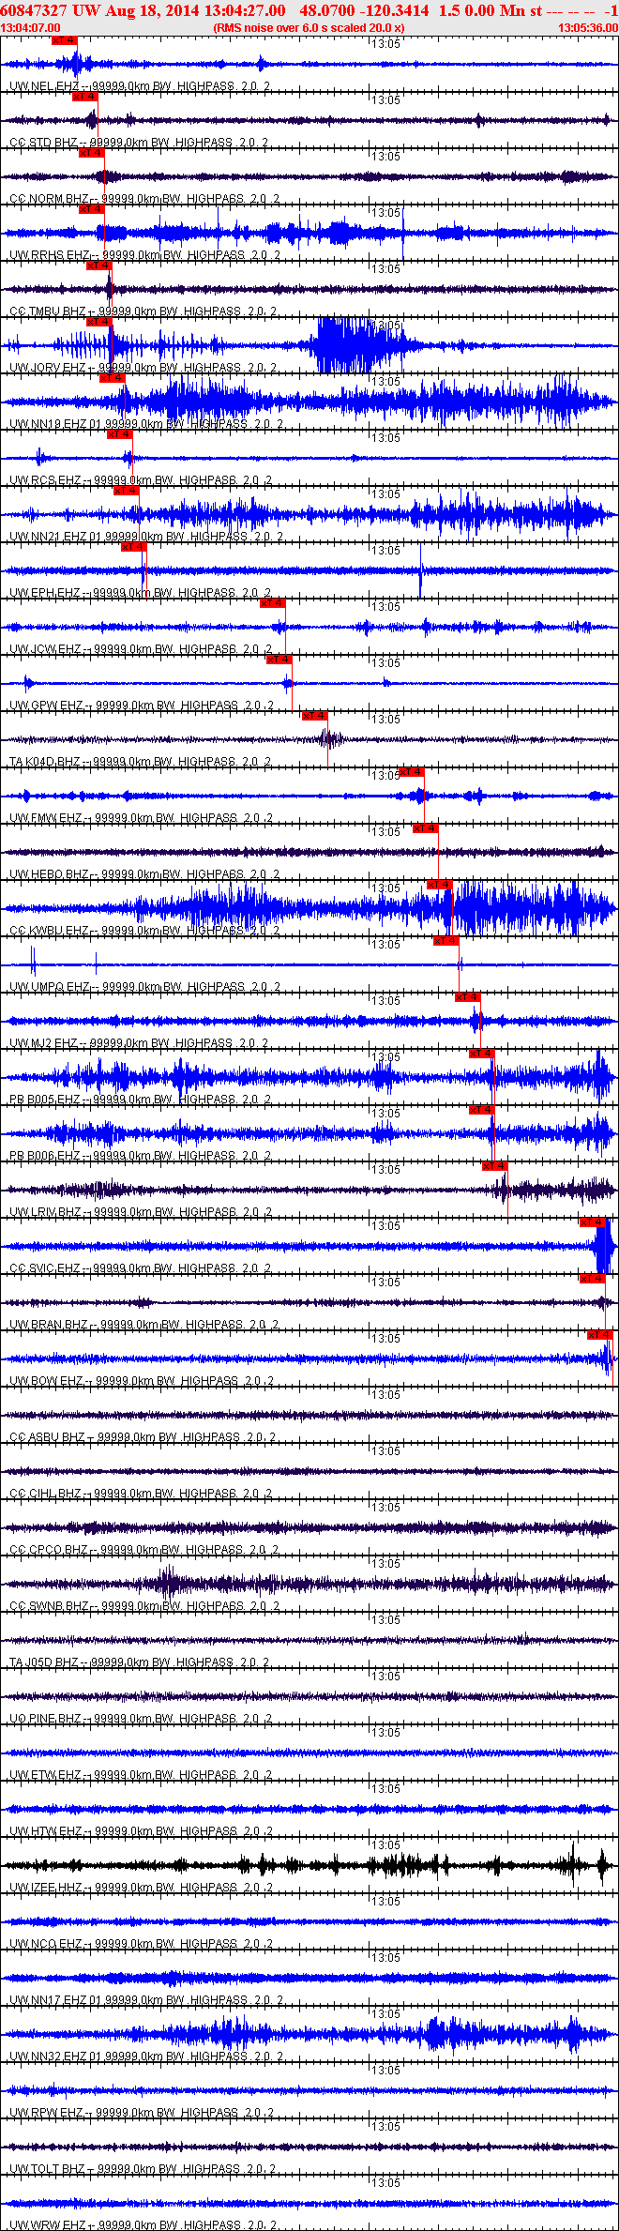The height and width of the screenshot is (2231, 619).
Task: Select pick marker on CC.STD.BHZ trace
Action: pyautogui.click(x=84, y=97)
